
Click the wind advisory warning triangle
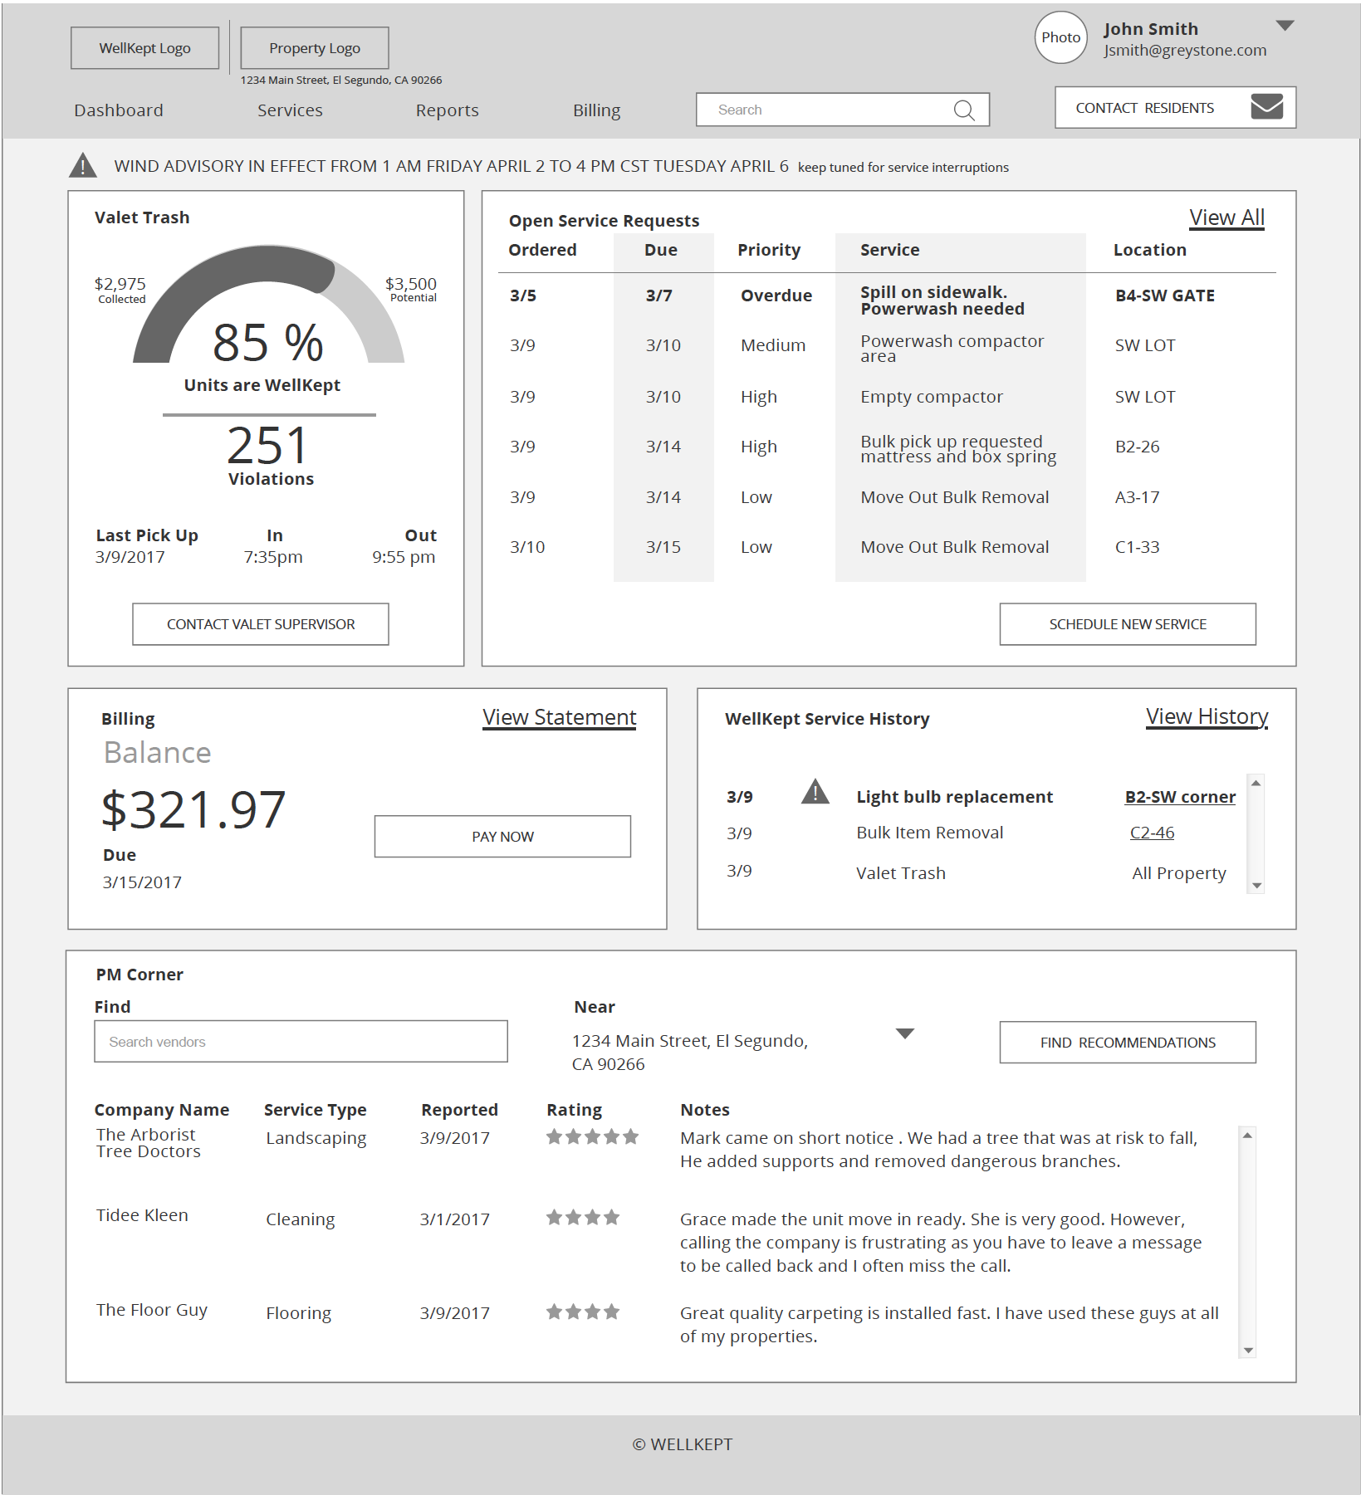82,165
